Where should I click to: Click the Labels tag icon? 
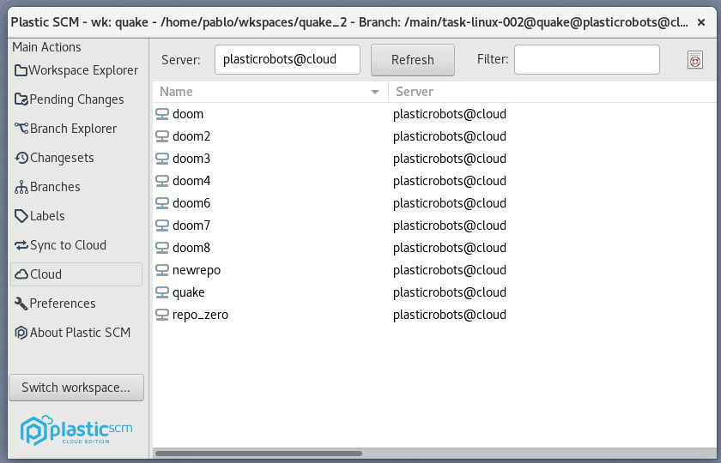point(21,216)
